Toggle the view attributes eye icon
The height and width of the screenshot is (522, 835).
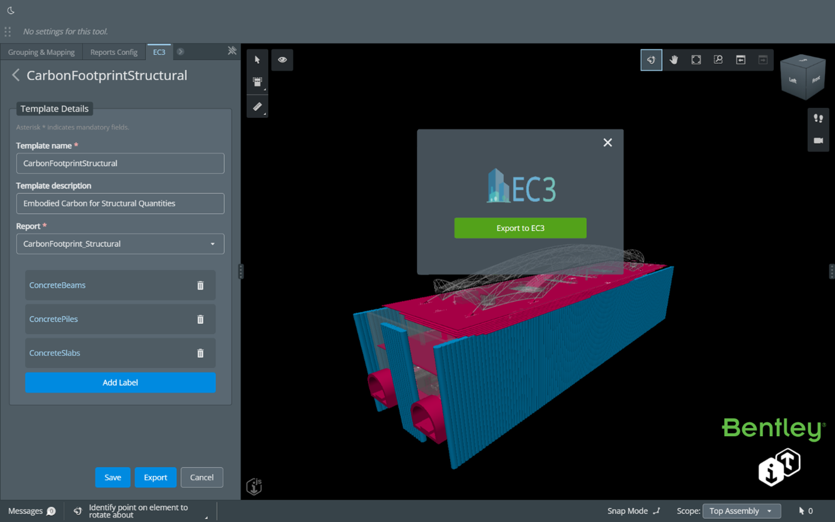coord(282,59)
